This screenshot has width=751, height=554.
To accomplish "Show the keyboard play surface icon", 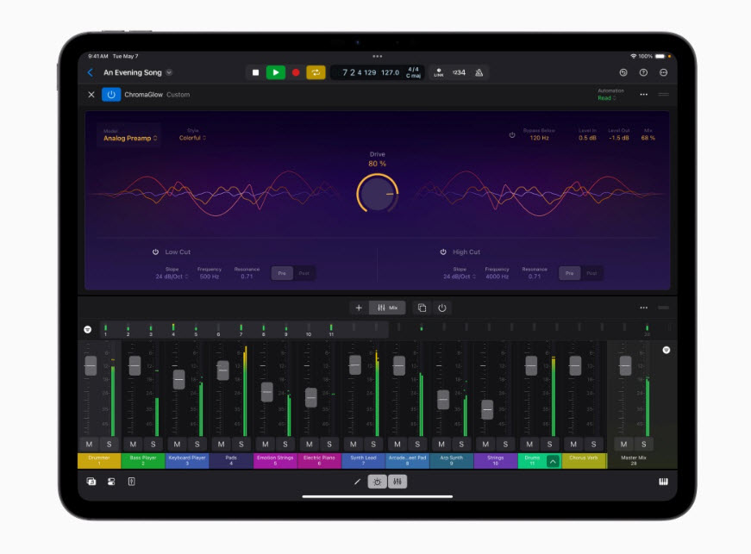I will (663, 482).
